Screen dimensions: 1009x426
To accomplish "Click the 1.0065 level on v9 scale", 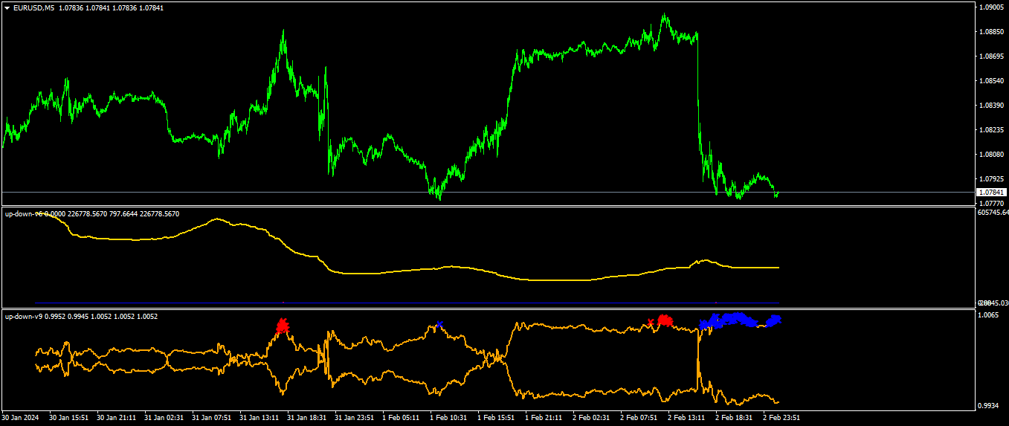I will 990,316.
